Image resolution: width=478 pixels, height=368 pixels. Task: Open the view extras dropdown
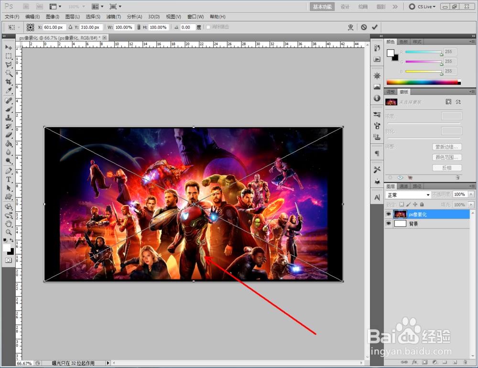[x=55, y=6]
